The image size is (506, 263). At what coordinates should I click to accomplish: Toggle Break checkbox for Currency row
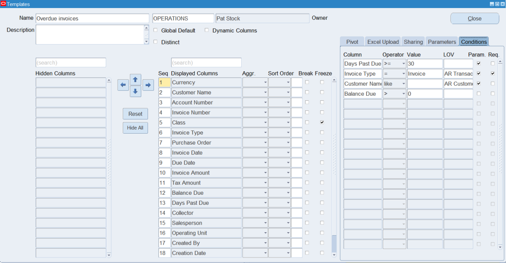[x=307, y=82]
